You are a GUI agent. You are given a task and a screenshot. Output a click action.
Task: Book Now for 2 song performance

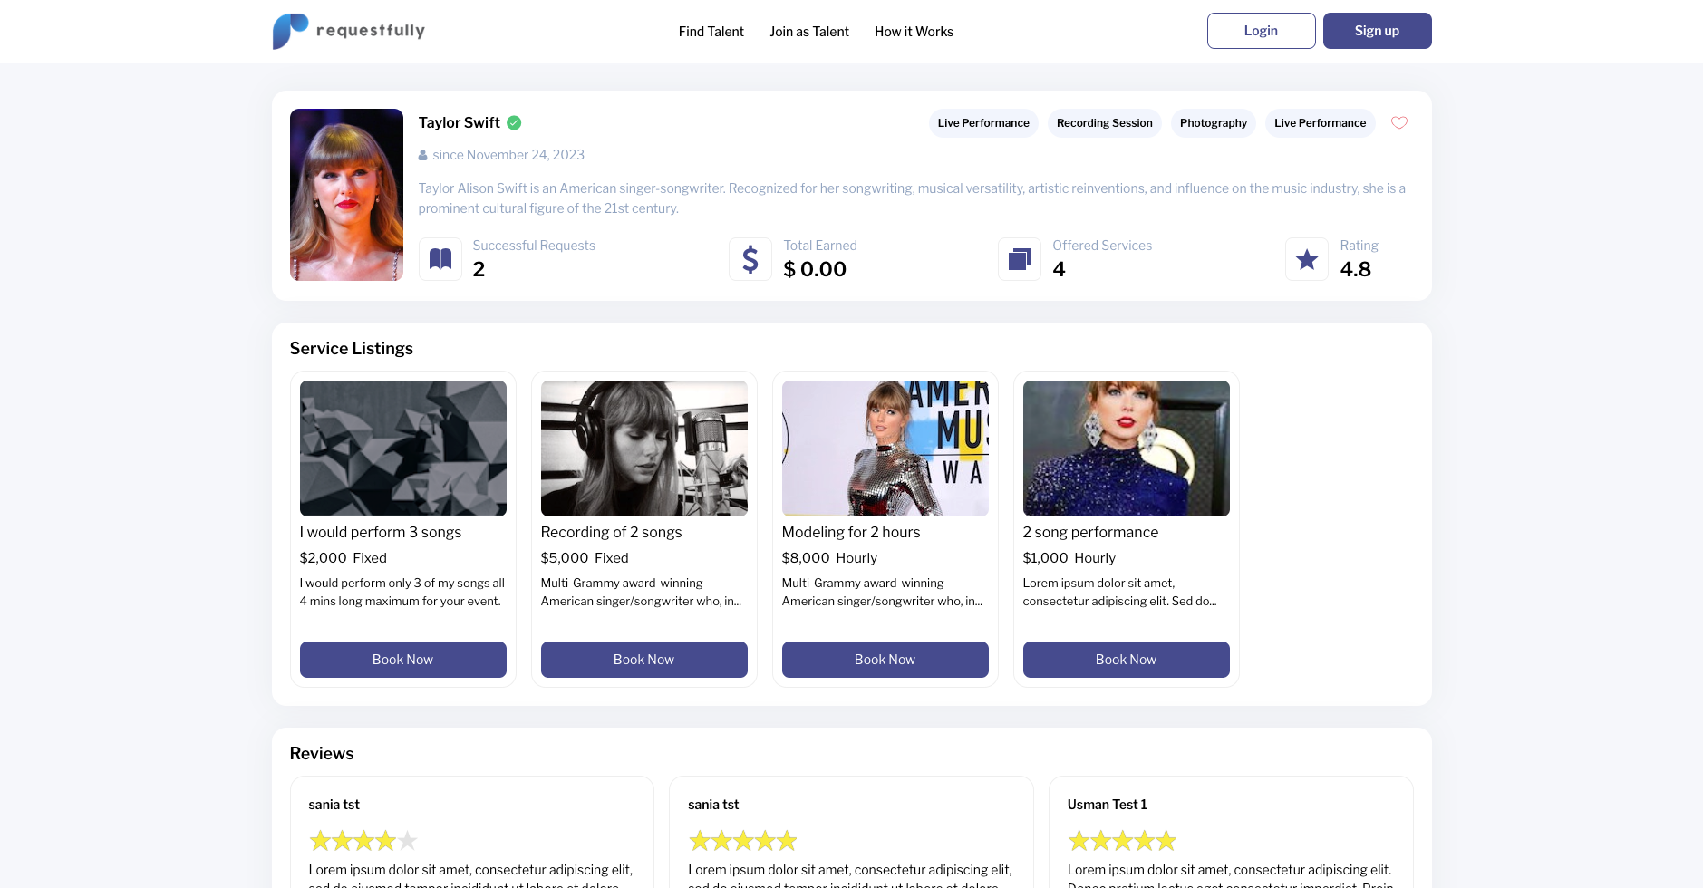(x=1127, y=660)
